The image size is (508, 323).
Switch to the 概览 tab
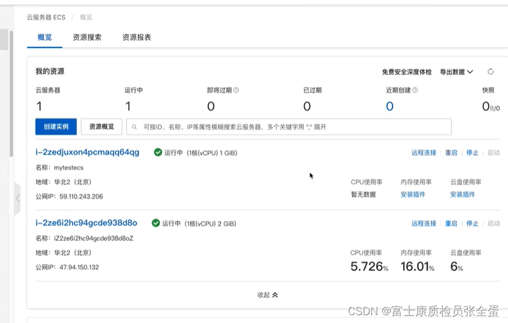(45, 37)
